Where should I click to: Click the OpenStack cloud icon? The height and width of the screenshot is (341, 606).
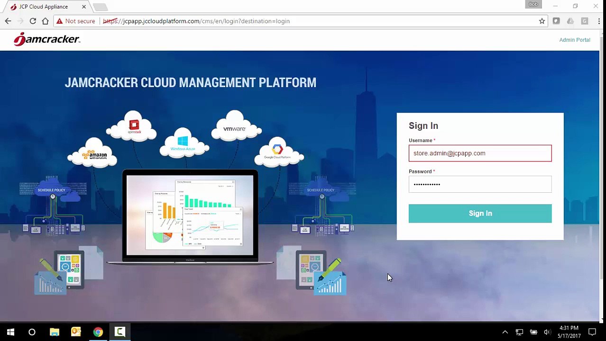click(x=132, y=126)
